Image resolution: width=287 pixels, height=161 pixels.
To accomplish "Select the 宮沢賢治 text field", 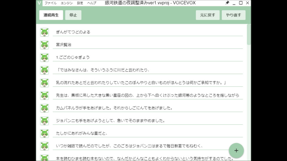I will click(148, 45).
